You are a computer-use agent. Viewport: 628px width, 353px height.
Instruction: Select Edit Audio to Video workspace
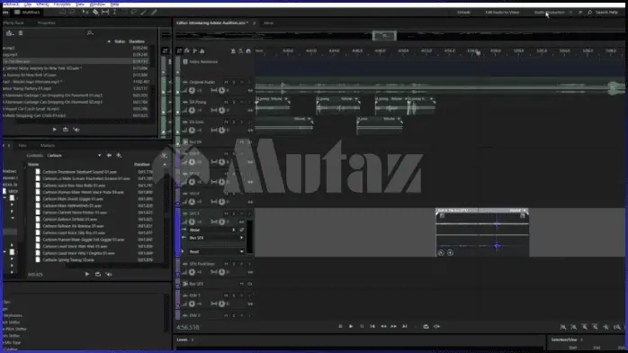(x=502, y=13)
